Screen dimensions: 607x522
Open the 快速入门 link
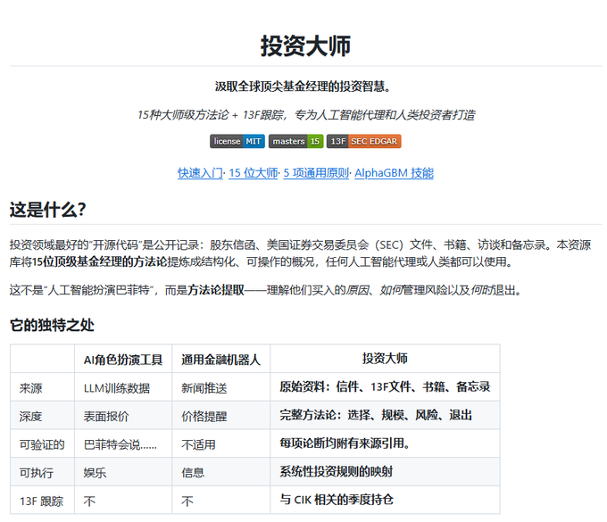(200, 172)
